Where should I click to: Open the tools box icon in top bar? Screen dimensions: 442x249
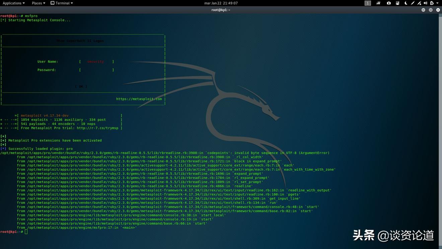[x=397, y=3]
